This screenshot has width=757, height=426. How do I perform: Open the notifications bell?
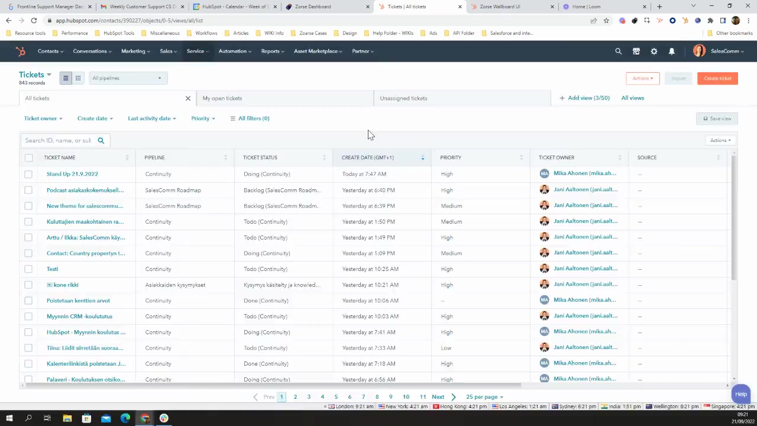[x=672, y=51]
